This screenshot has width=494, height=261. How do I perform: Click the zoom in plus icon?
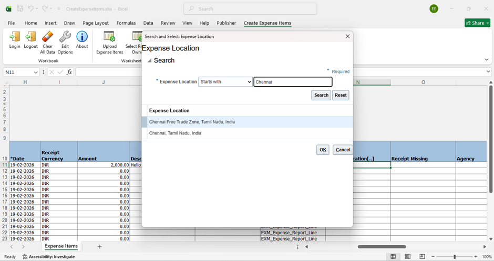(x=476, y=257)
